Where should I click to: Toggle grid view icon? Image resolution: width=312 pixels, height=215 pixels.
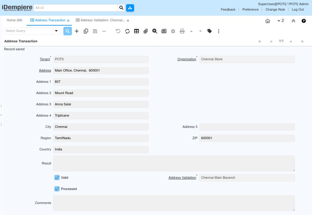[136, 31]
